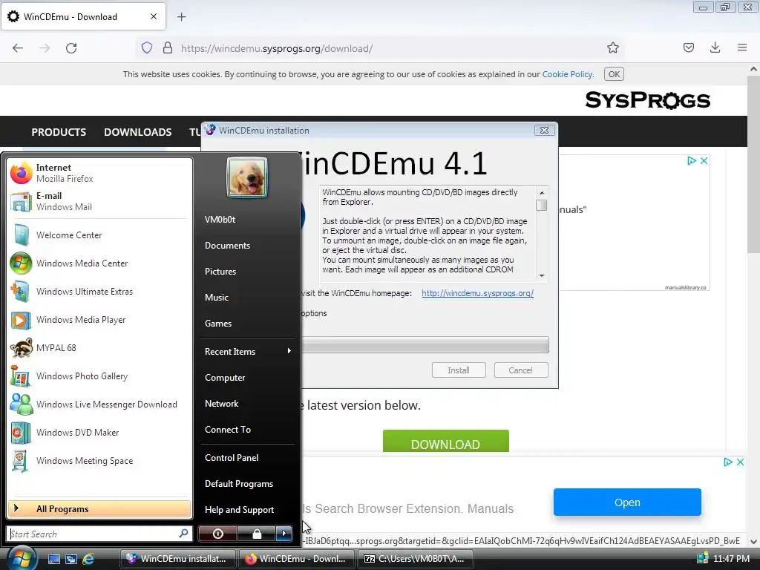Click the Save to Pocket icon
Viewport: 760px width, 570px height.
[x=688, y=47]
